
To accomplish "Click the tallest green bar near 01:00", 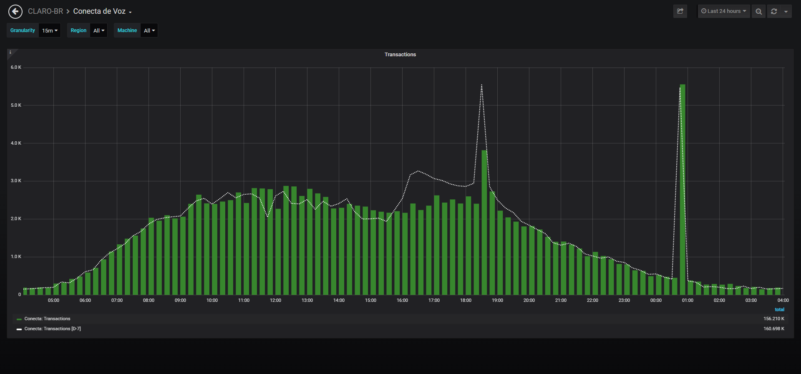I will pos(683,190).
